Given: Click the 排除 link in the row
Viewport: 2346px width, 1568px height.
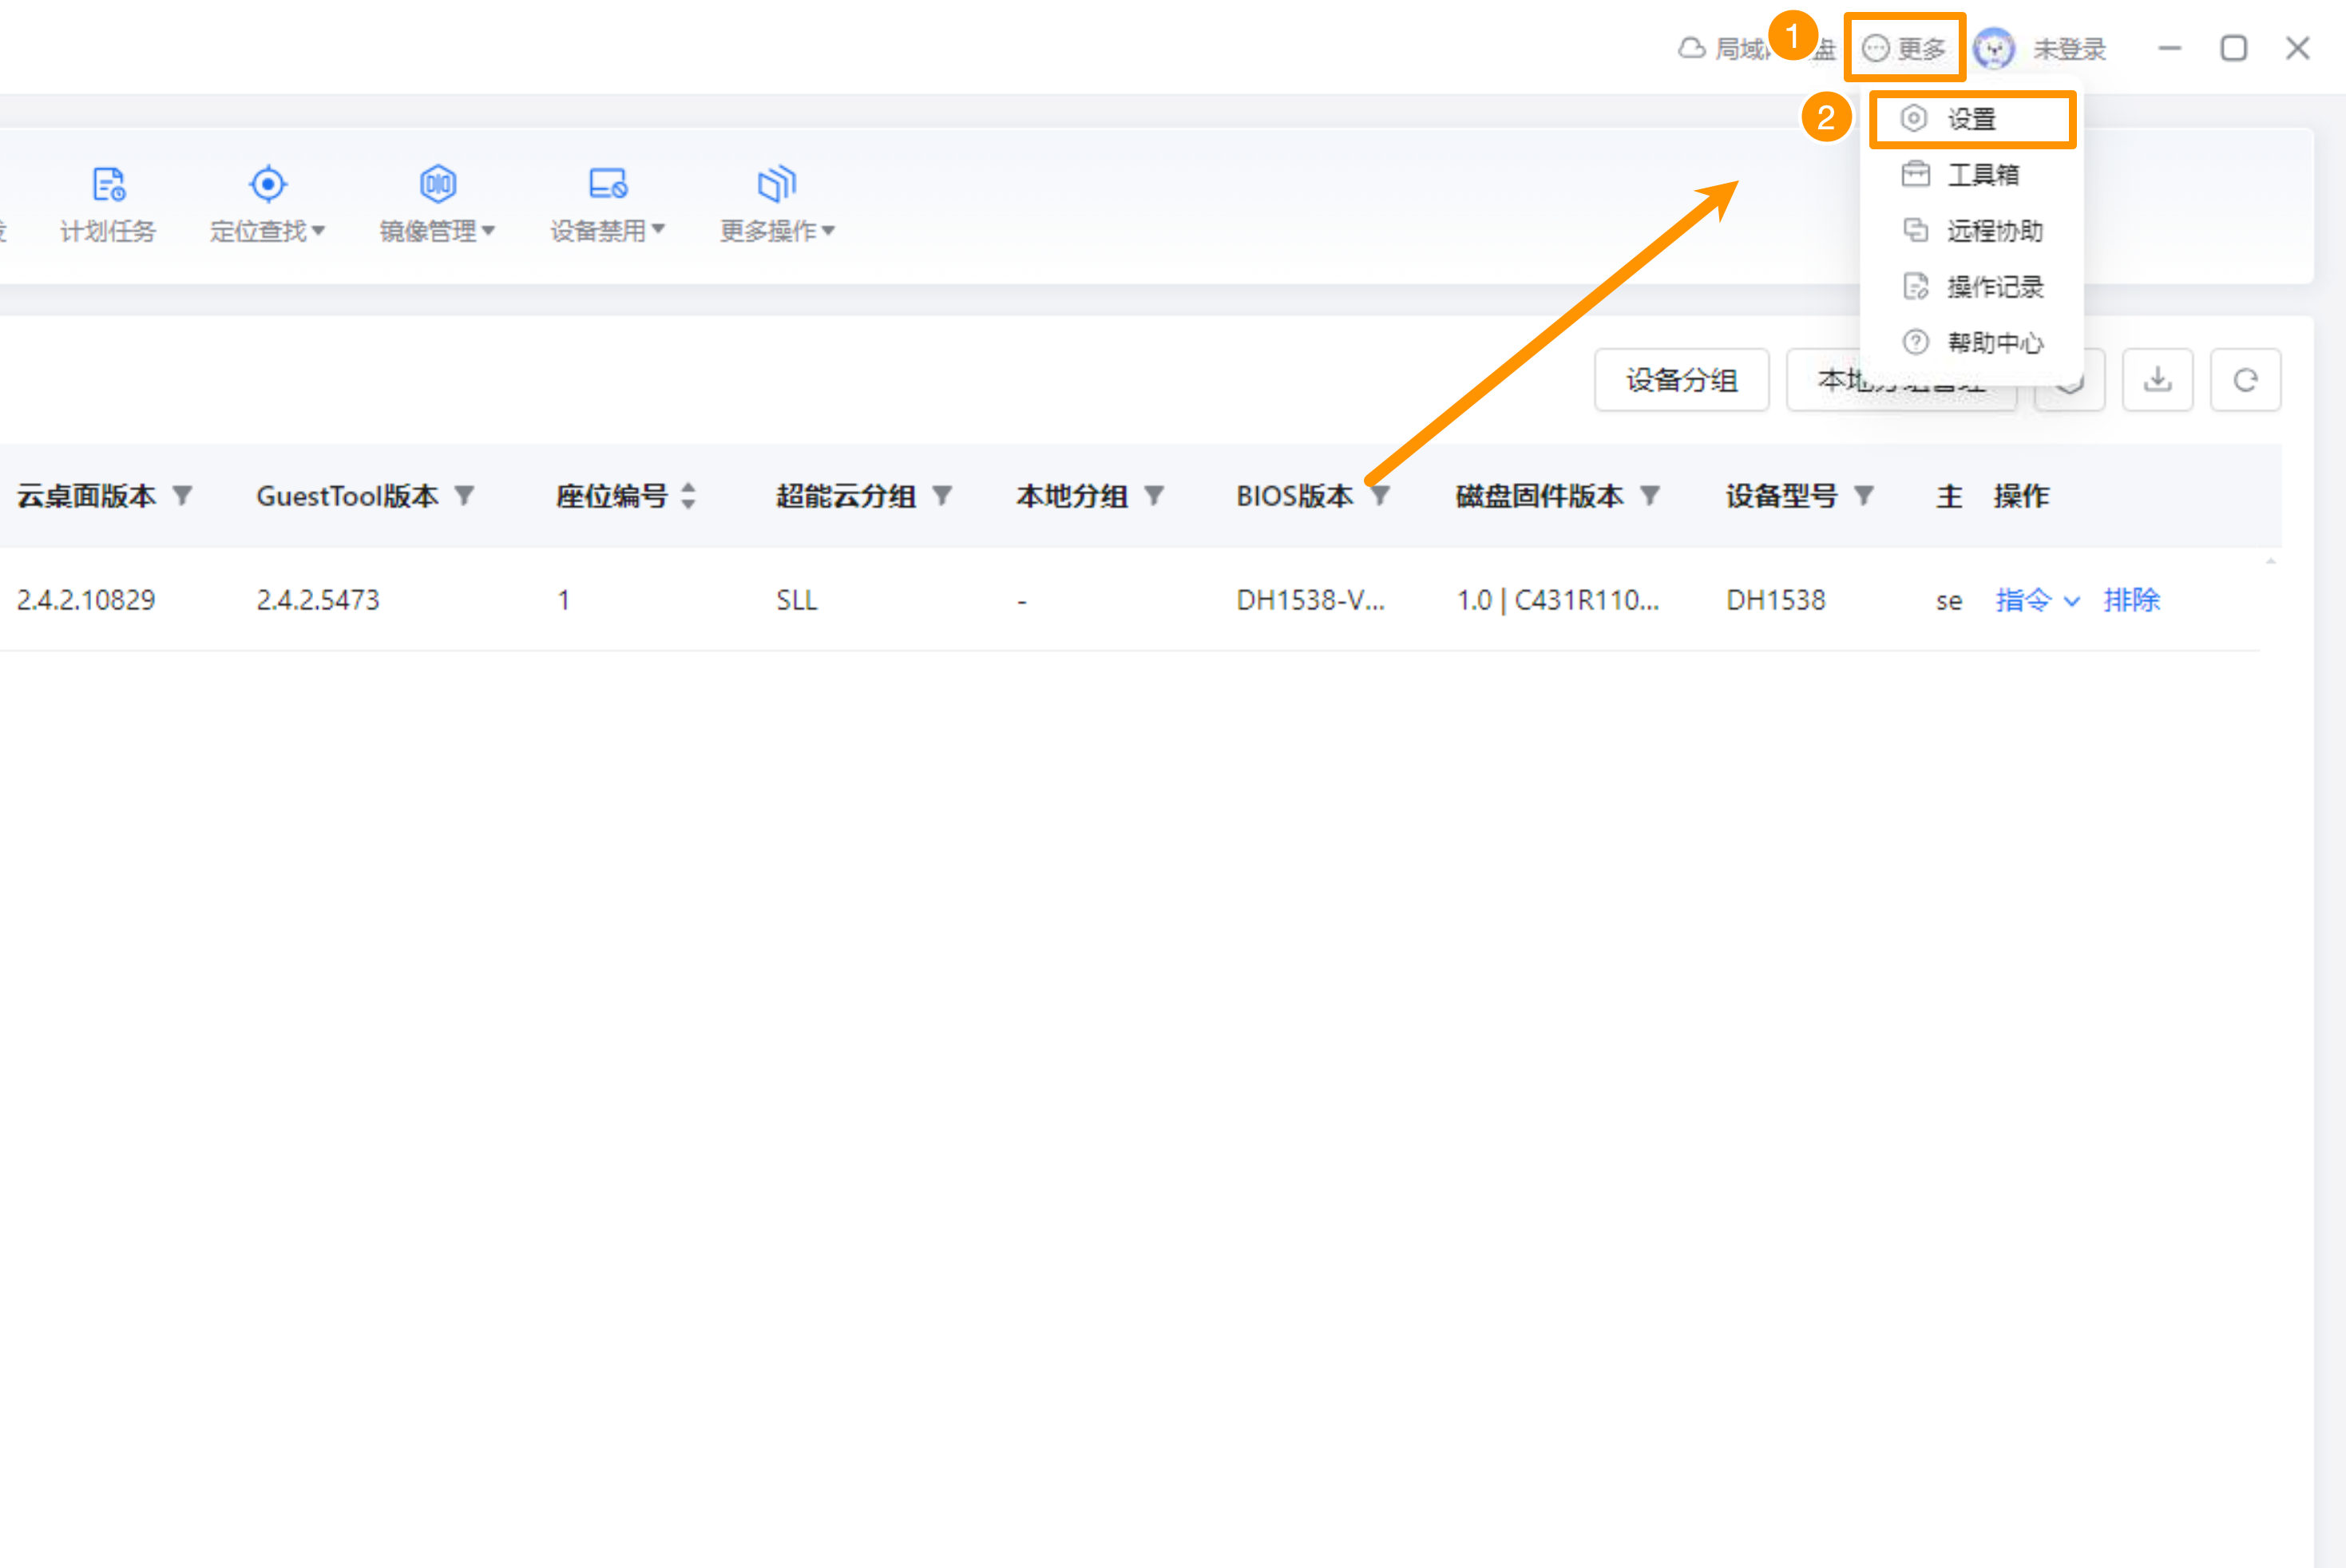Looking at the screenshot, I should 2131,600.
